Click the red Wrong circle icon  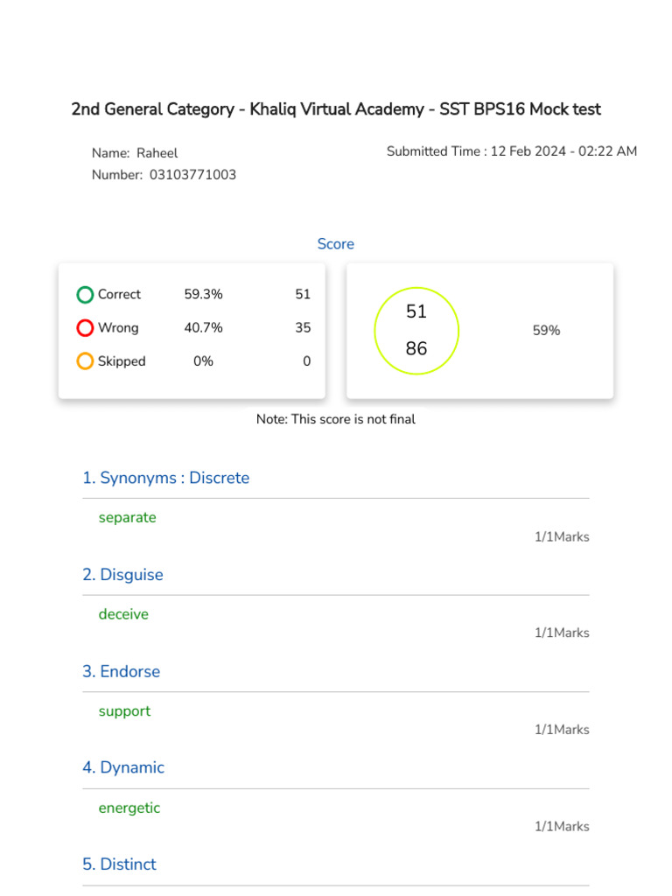85,328
